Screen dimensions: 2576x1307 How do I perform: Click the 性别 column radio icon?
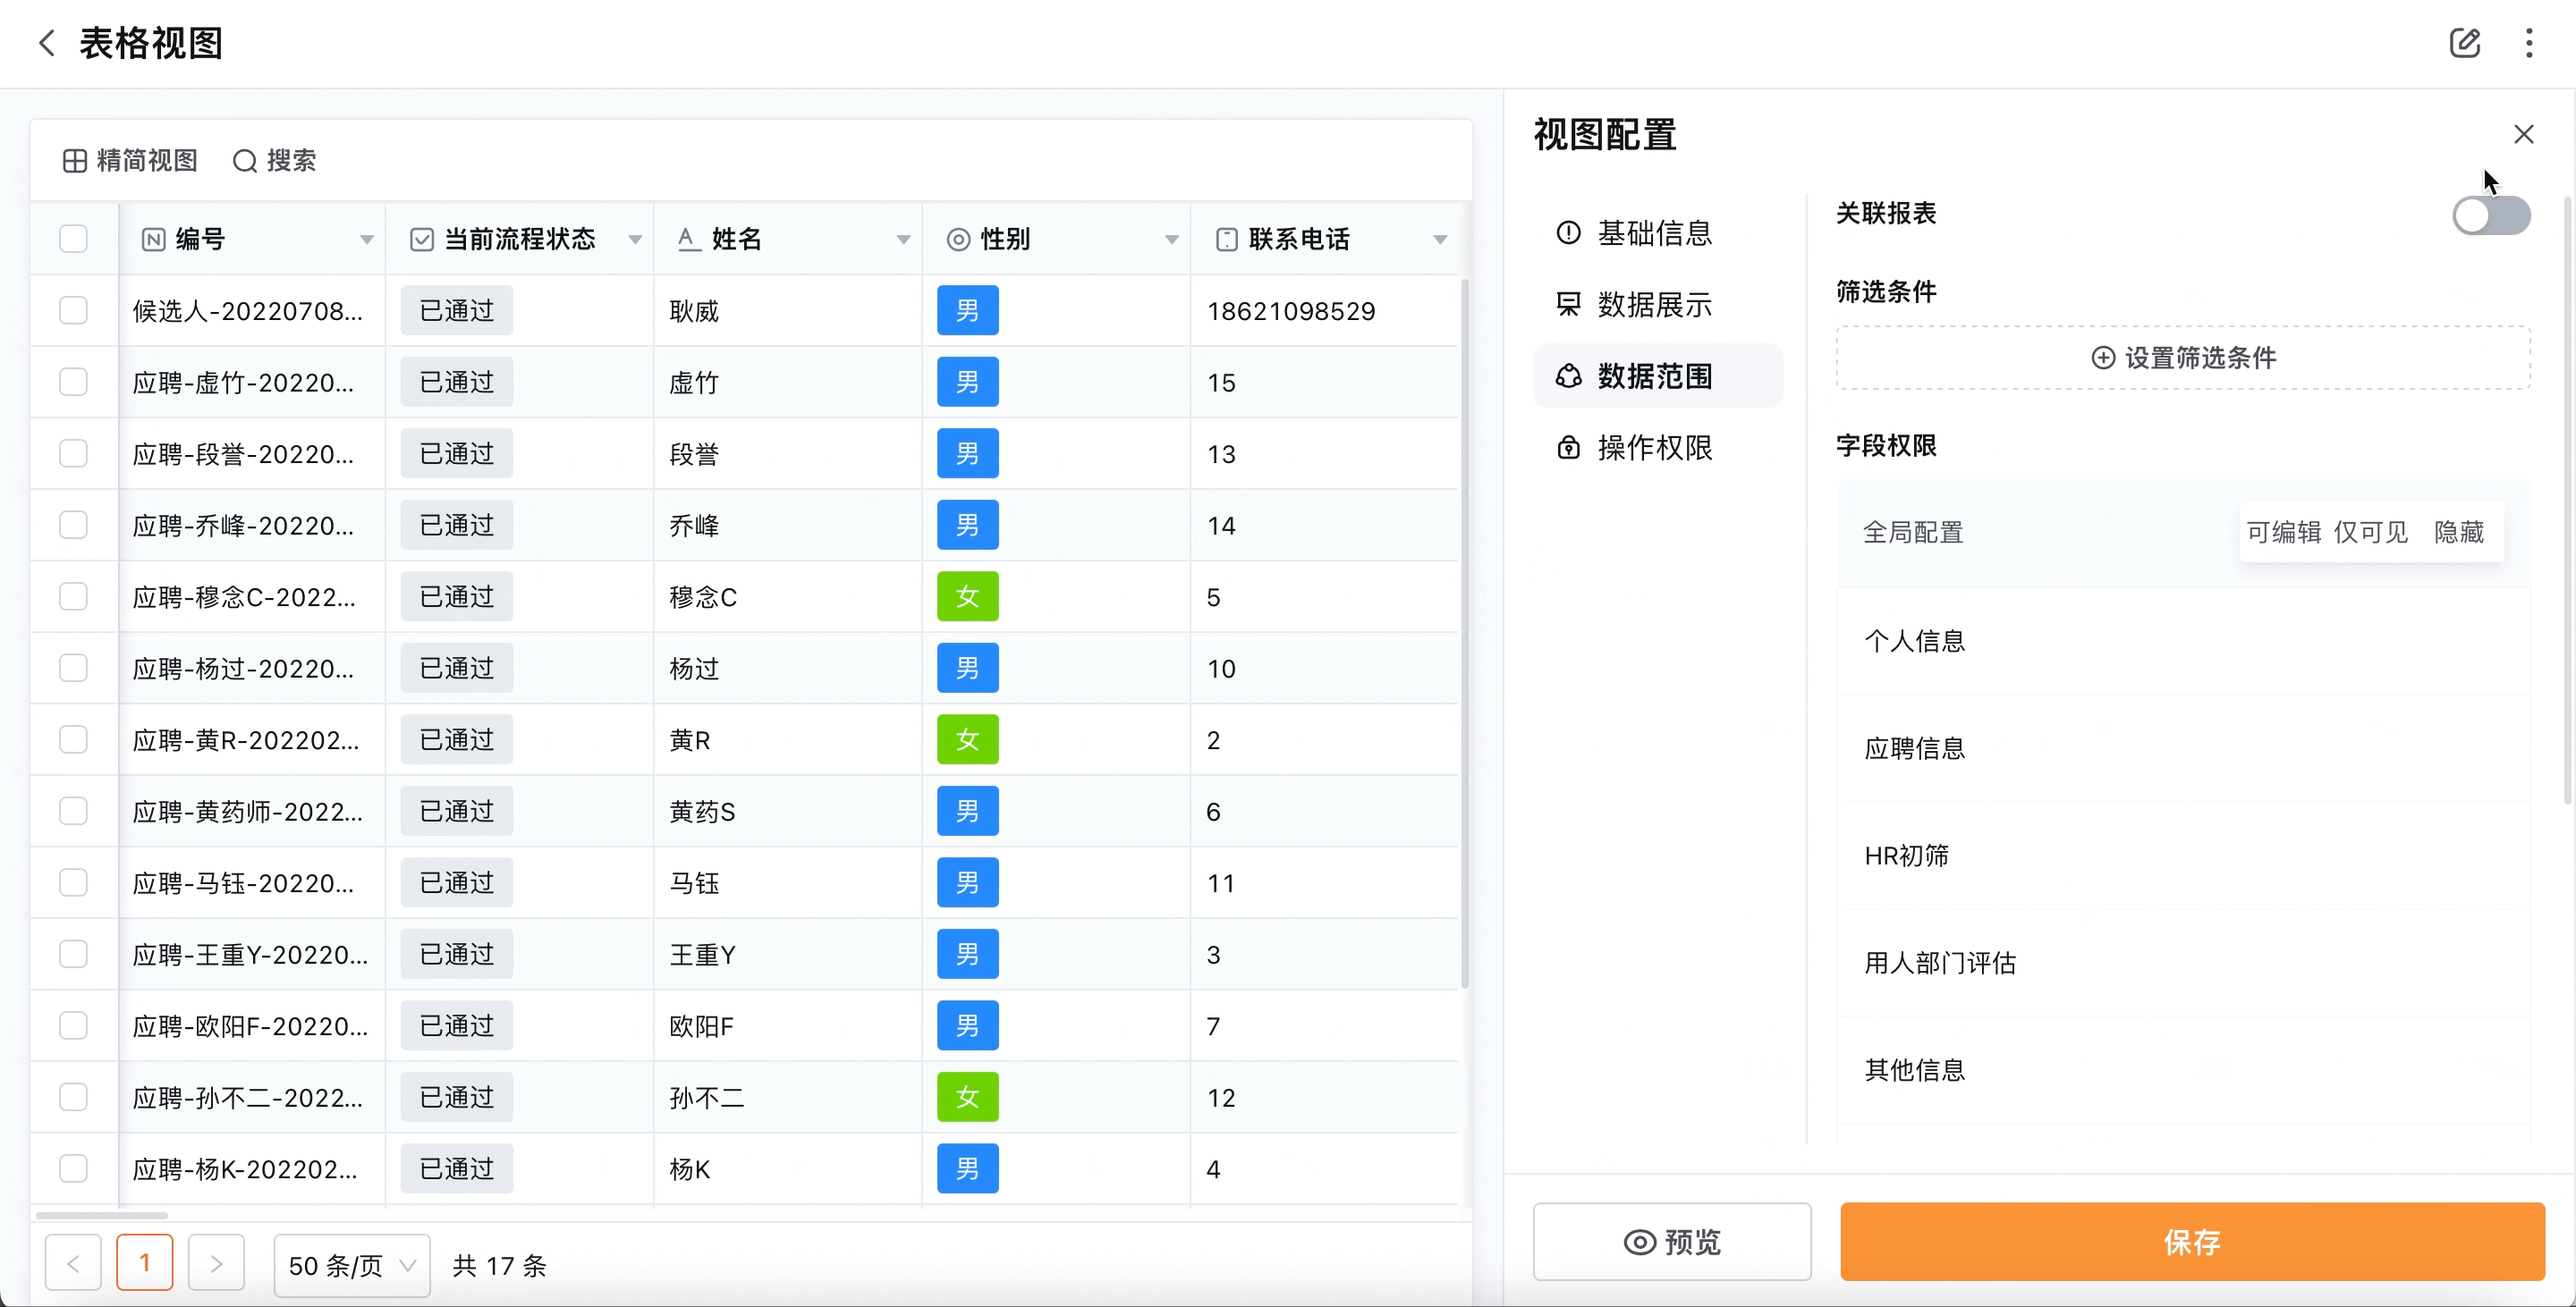click(x=958, y=239)
